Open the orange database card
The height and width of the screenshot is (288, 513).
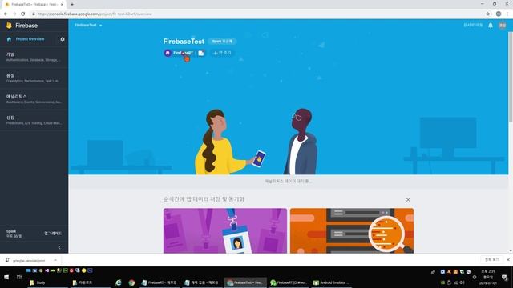click(x=352, y=230)
